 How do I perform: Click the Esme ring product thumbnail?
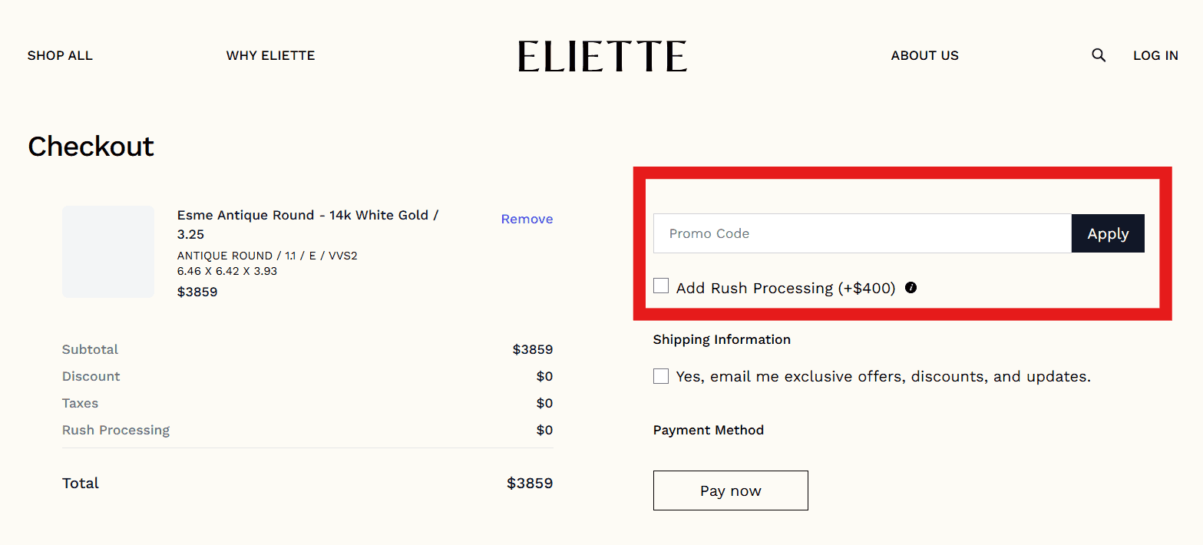[108, 251]
